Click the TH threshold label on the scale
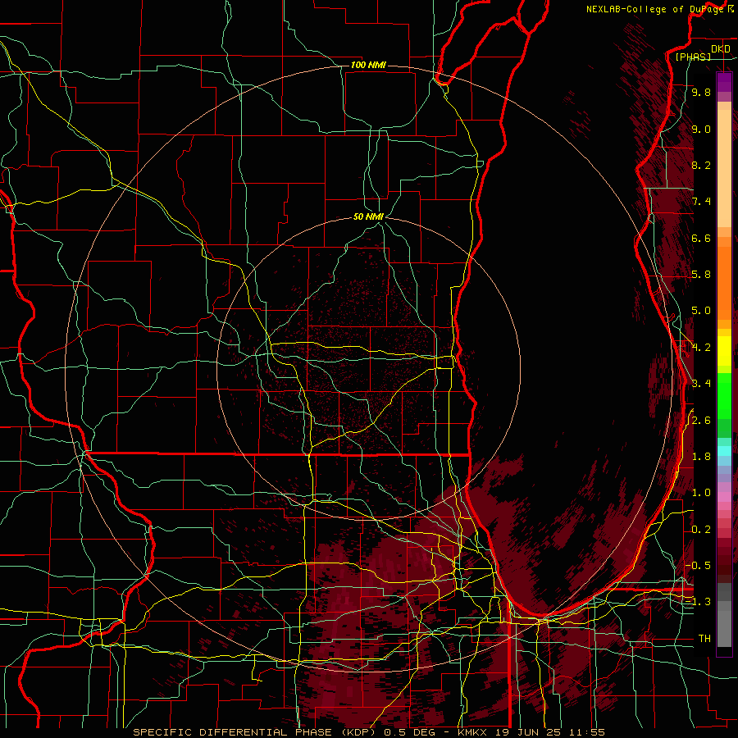 coord(704,639)
